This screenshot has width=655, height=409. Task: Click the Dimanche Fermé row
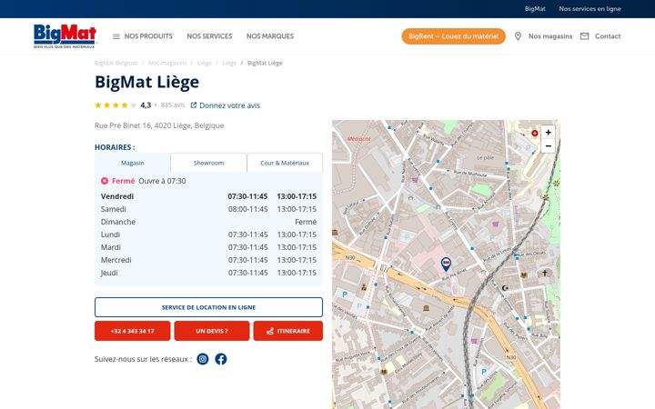208,222
